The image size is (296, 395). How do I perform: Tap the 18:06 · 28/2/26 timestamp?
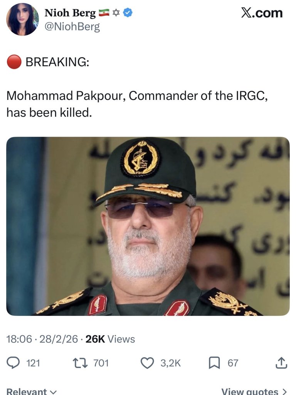[x=42, y=339]
